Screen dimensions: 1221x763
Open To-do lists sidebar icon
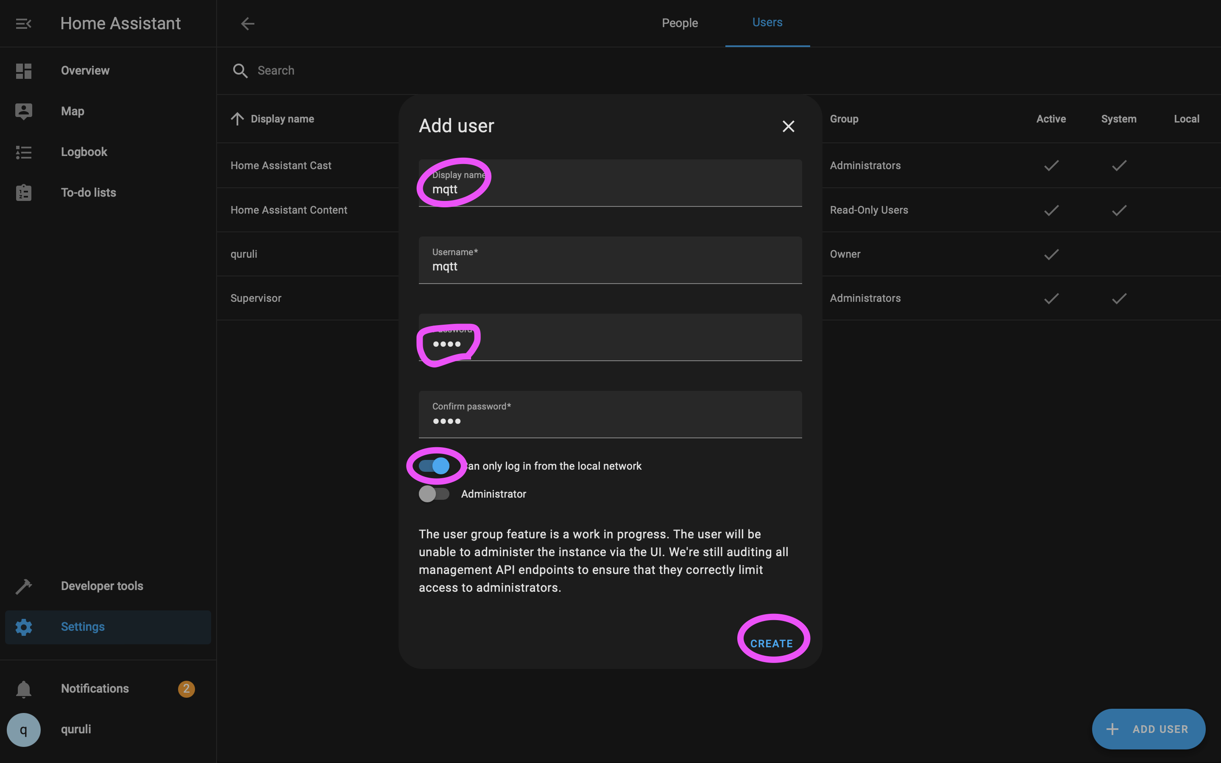(23, 193)
